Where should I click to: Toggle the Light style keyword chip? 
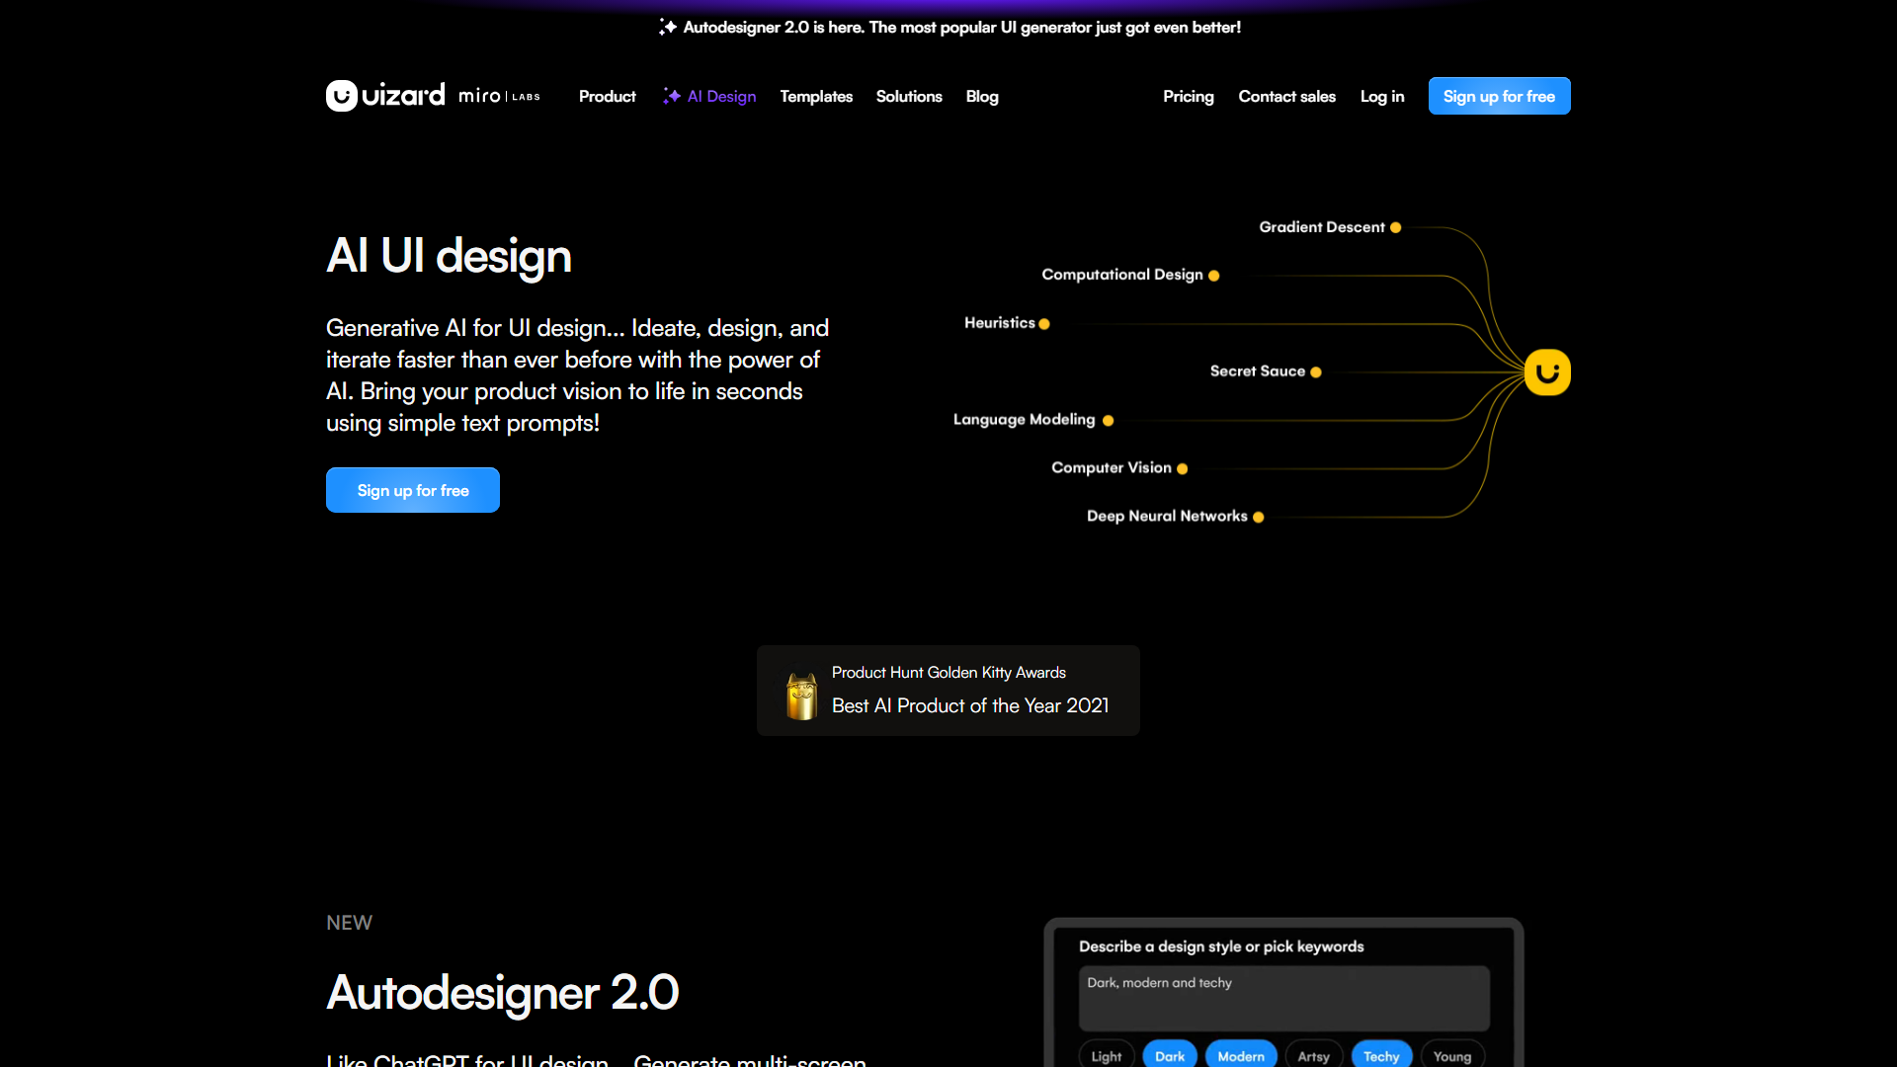point(1107,1056)
